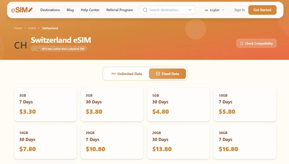Click the Get Started button
The width and height of the screenshot is (289, 164).
(262, 10)
